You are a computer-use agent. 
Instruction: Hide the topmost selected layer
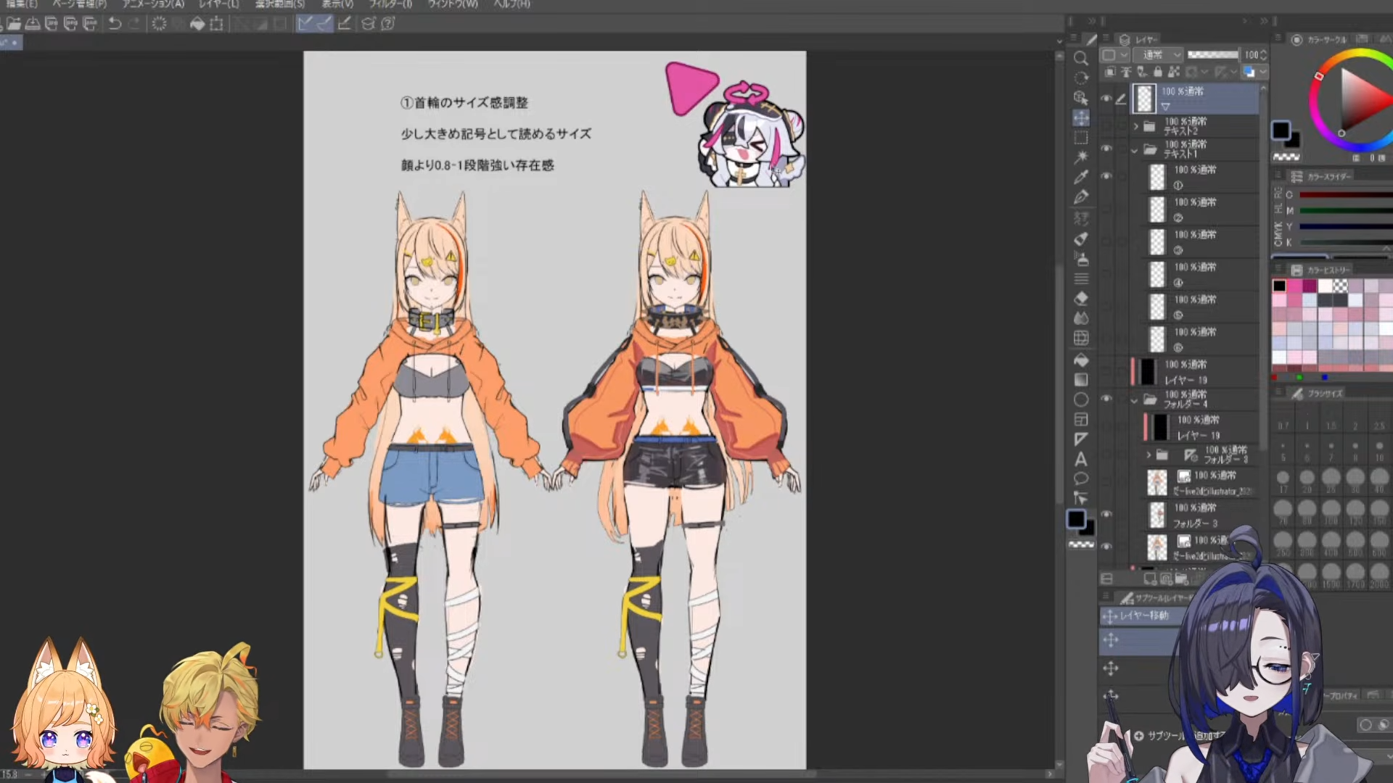(1106, 99)
